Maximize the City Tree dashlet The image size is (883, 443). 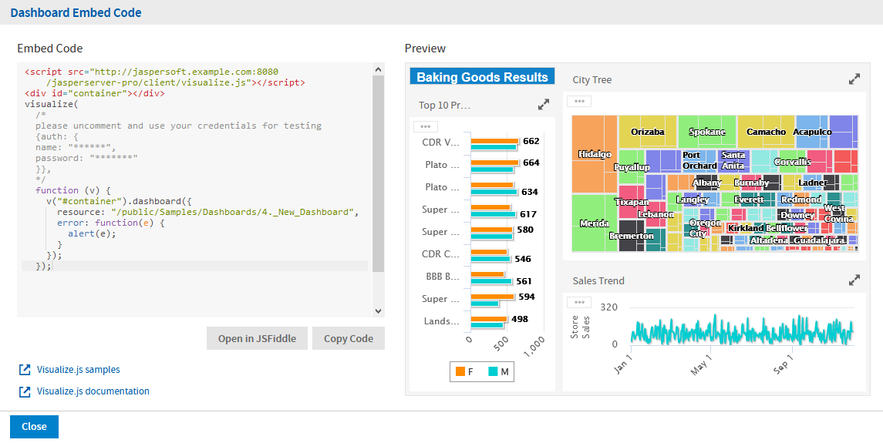point(854,79)
